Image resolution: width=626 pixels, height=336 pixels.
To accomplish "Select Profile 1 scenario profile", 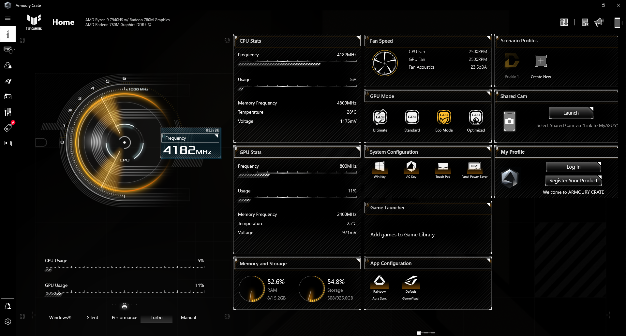I will (x=512, y=66).
